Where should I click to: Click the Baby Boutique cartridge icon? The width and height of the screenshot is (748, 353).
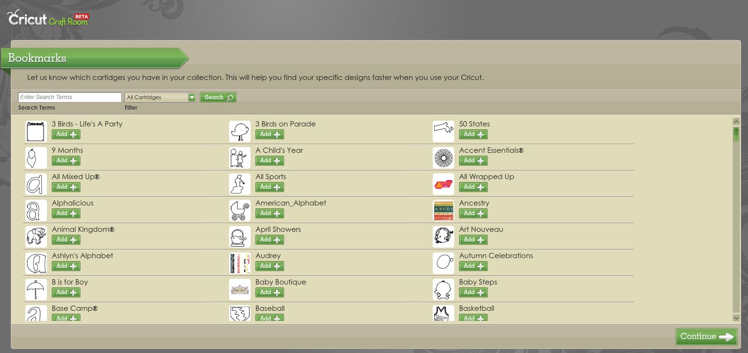(x=240, y=290)
